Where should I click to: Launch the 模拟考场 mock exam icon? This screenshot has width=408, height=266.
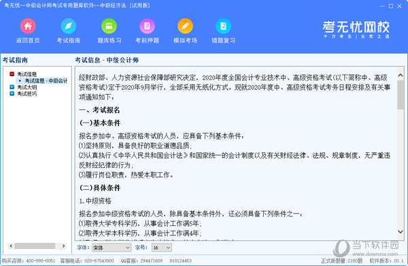pyautogui.click(x=185, y=26)
